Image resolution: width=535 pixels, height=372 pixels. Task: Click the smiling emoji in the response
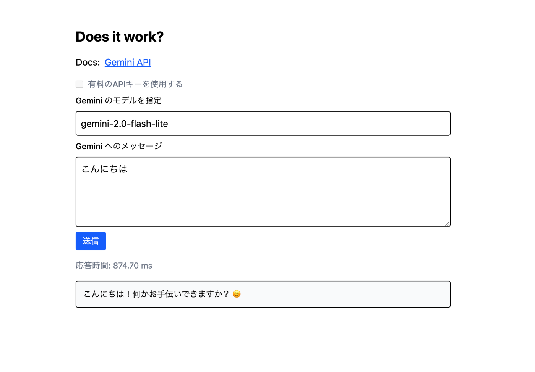pos(237,294)
